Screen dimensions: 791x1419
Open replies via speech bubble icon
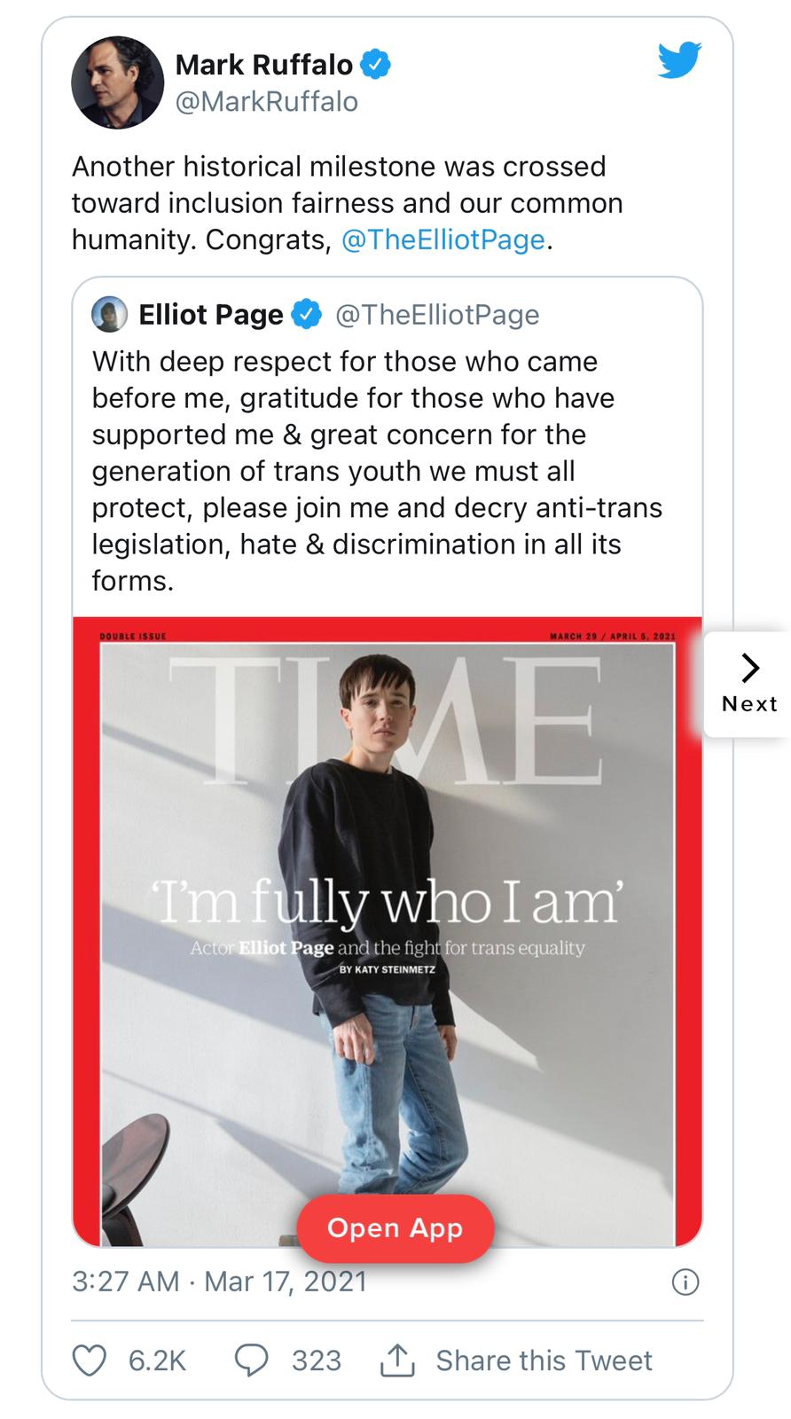(x=251, y=1360)
